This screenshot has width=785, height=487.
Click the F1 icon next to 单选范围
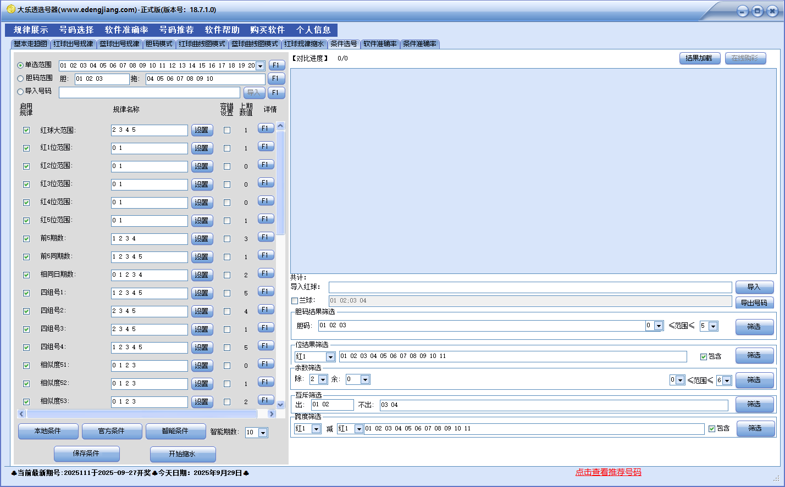point(277,65)
